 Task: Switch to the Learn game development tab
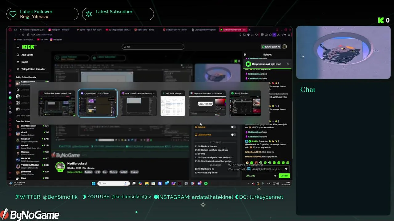204,30
